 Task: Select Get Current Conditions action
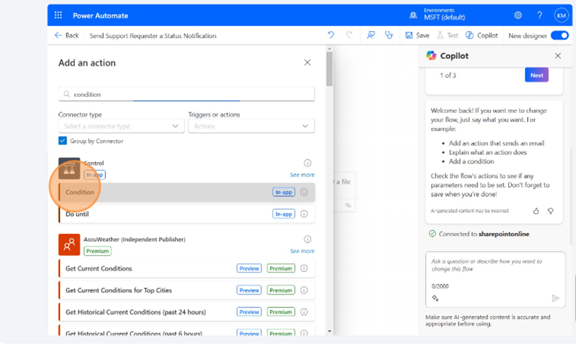99,268
